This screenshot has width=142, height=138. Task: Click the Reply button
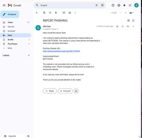point(50,91)
